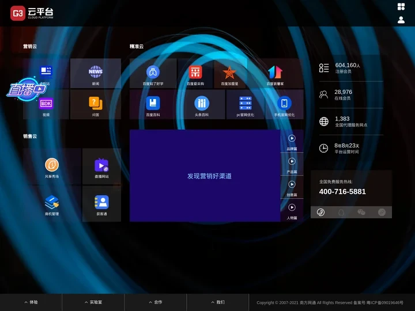Select the QQ penguin contact icon
Screen dimensions: 415x311
[341, 212]
